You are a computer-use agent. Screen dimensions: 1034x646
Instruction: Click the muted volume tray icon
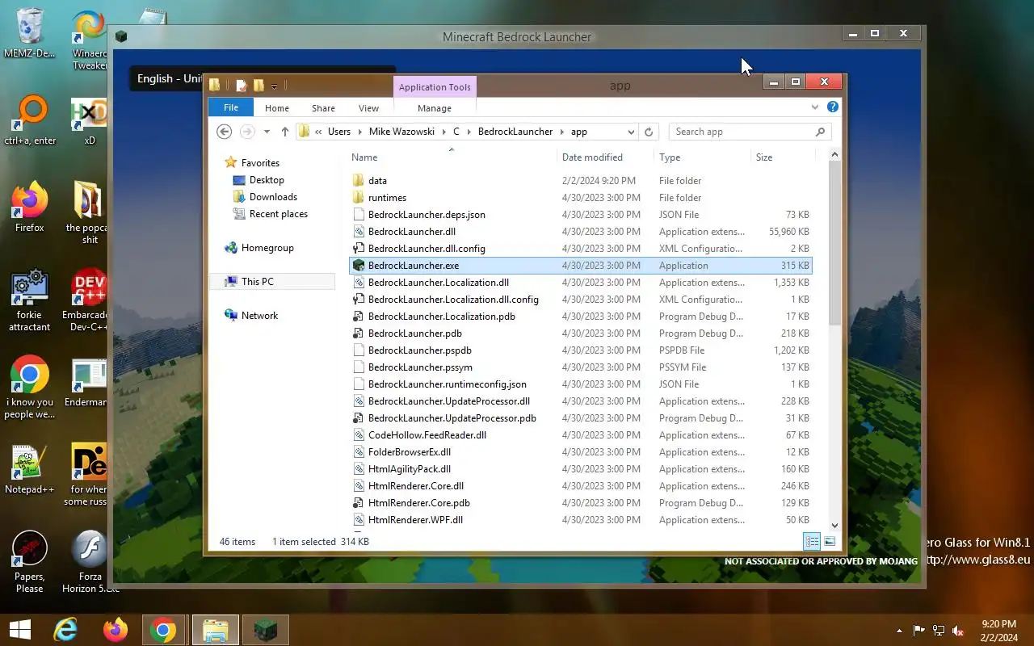click(x=959, y=631)
